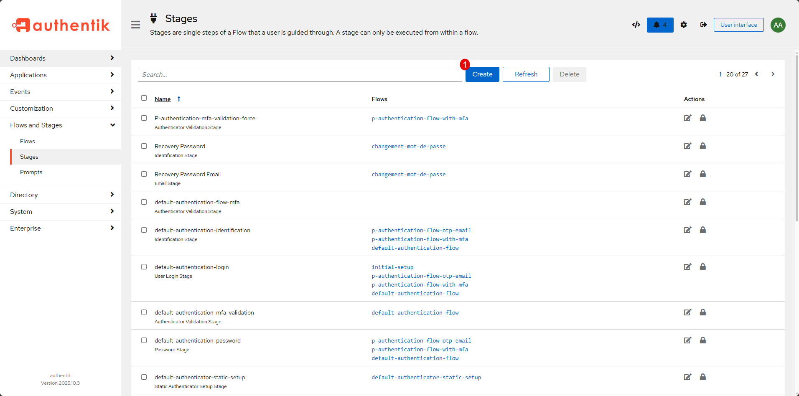Image resolution: width=799 pixels, height=396 pixels.
Task: Expand the Dashboards sidebar section
Action: (61, 58)
